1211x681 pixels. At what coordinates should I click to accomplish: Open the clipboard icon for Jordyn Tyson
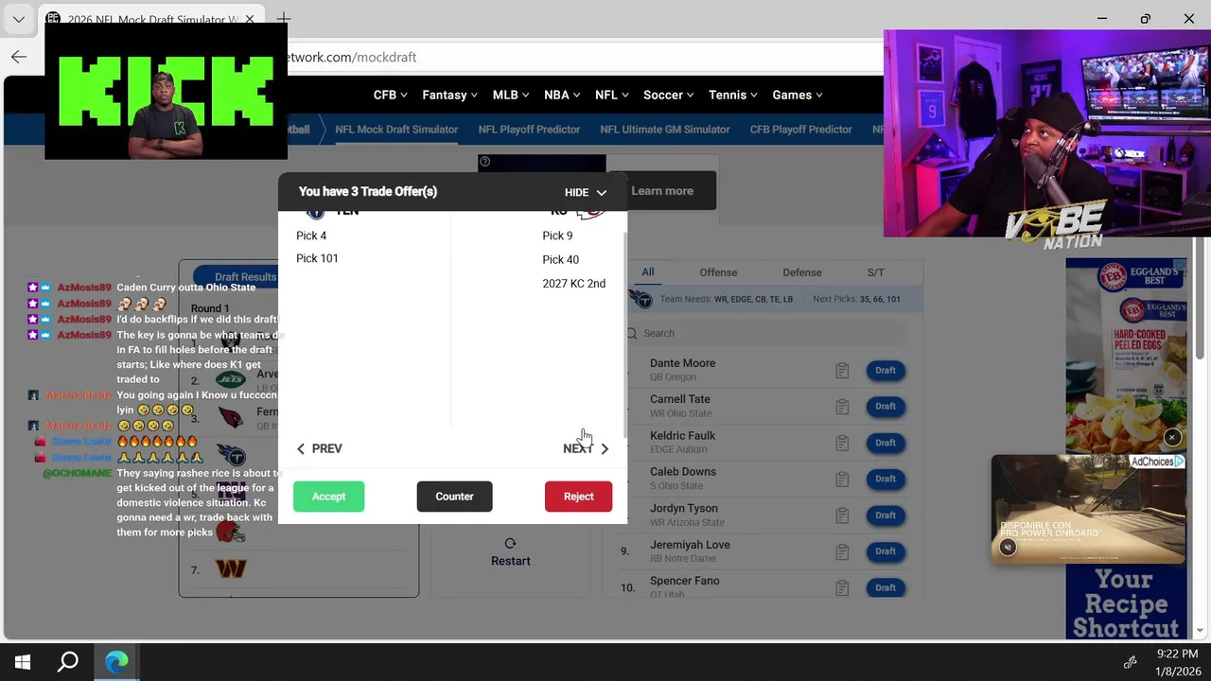coord(842,515)
